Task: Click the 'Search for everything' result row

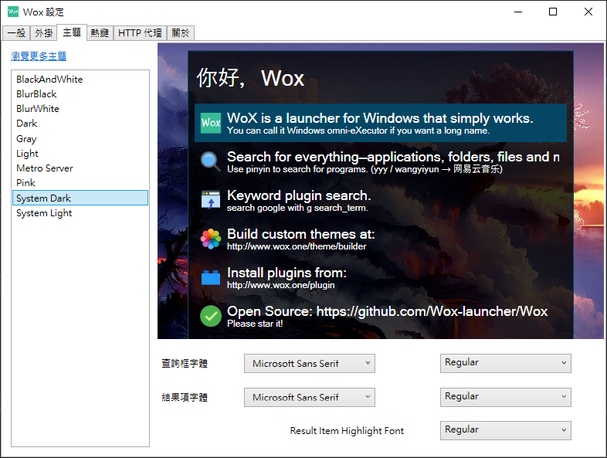Action: tap(381, 161)
